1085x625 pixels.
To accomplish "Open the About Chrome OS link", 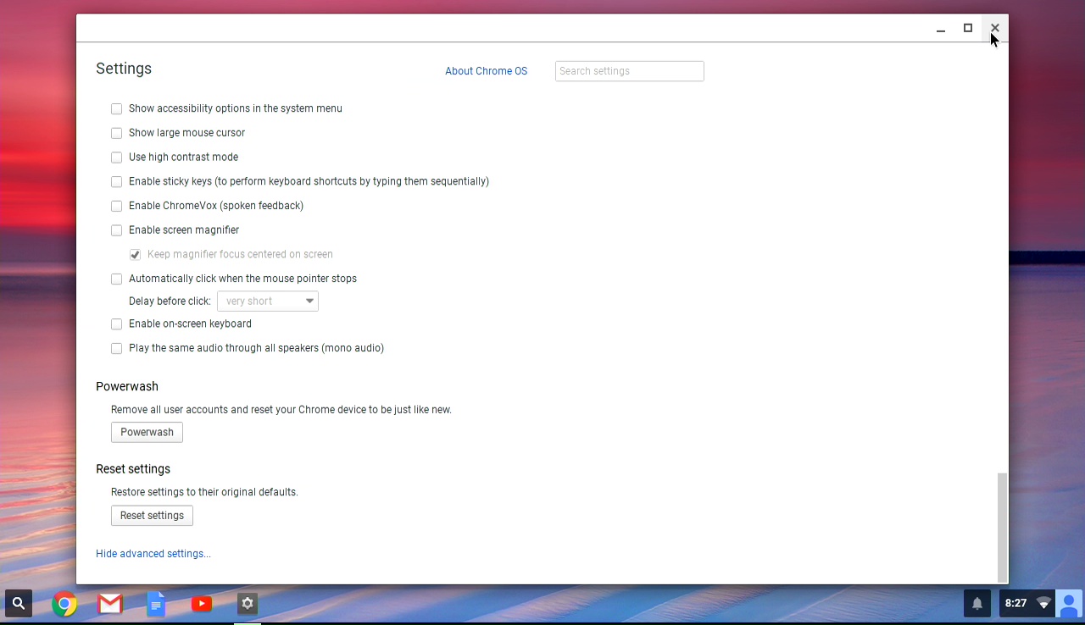I will 486,71.
